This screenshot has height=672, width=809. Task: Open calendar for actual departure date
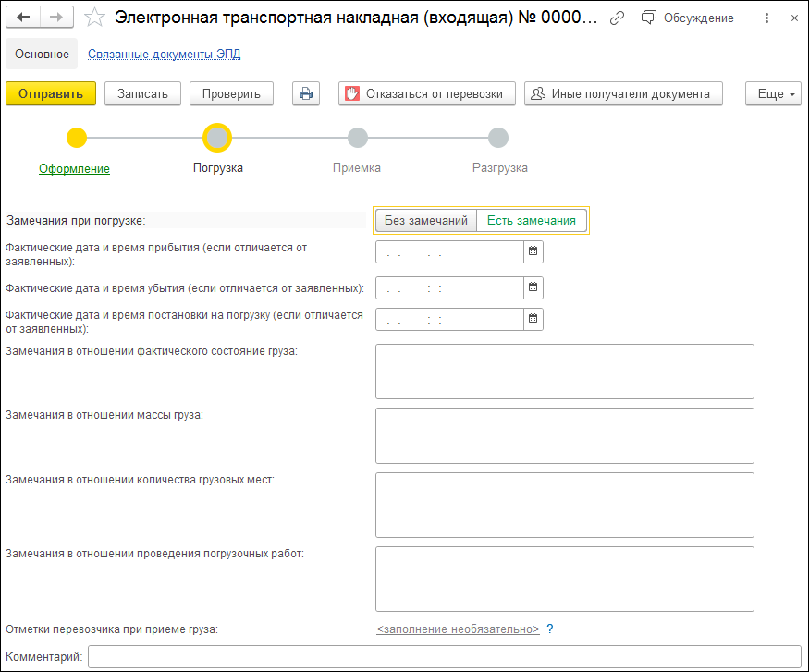(533, 287)
